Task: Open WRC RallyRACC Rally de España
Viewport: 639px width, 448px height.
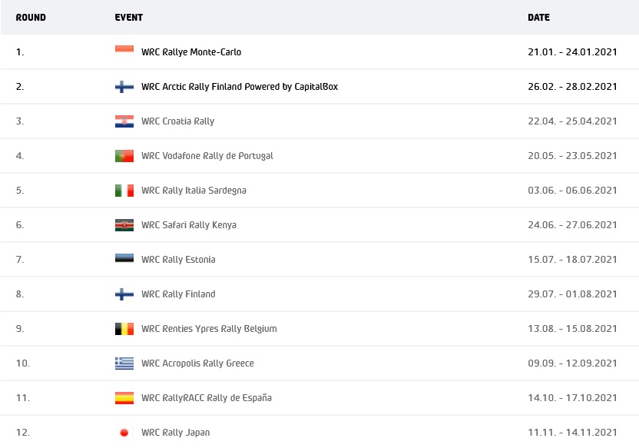Action: (207, 398)
